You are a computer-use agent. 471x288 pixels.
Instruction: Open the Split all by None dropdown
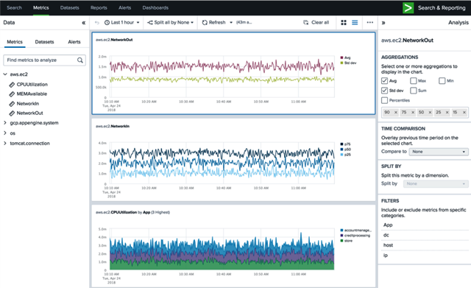170,23
